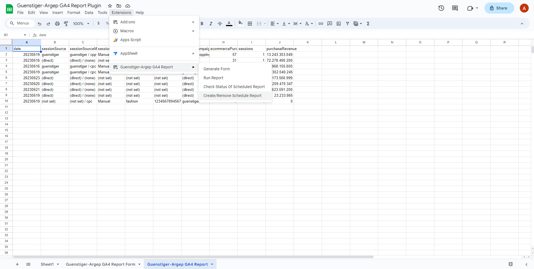Open the fill color picker
534x269 pixels.
240,23
